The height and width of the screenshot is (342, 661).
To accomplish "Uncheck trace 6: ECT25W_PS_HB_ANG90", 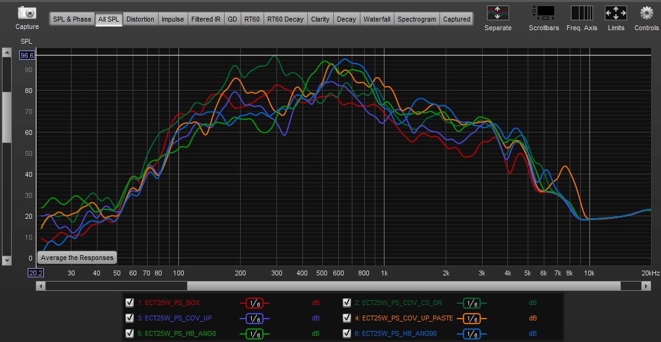I will [x=347, y=333].
